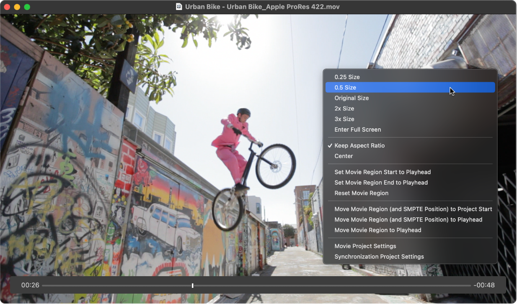Open Movie Project Settings
Image resolution: width=517 pixels, height=305 pixels.
(365, 246)
